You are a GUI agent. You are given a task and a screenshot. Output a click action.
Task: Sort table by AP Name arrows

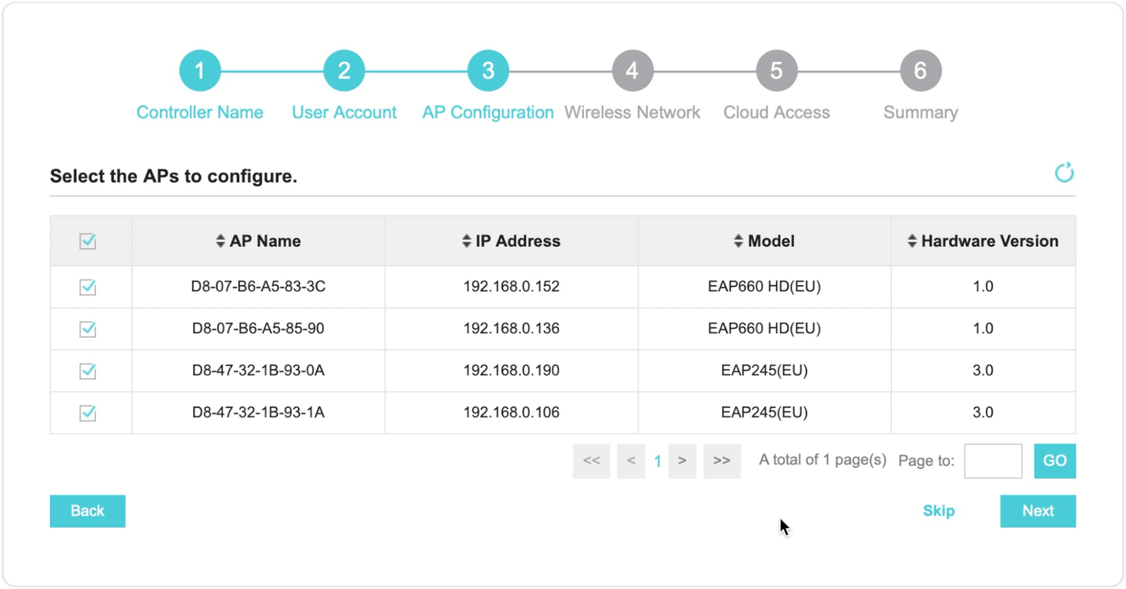(x=220, y=241)
